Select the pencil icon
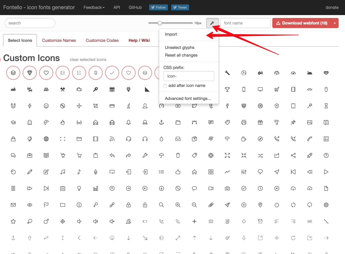The width and height of the screenshot is (345, 254). 30,172
